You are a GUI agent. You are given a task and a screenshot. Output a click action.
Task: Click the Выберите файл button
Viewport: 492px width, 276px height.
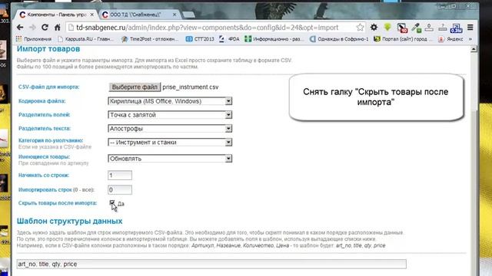point(135,87)
